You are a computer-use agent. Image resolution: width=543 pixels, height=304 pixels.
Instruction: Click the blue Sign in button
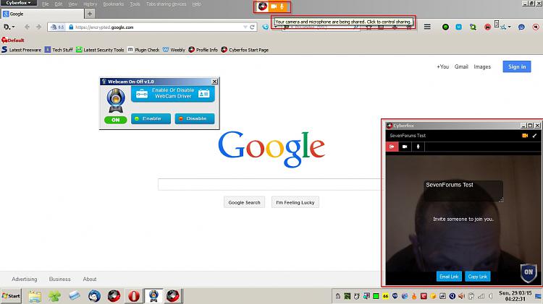(x=517, y=66)
